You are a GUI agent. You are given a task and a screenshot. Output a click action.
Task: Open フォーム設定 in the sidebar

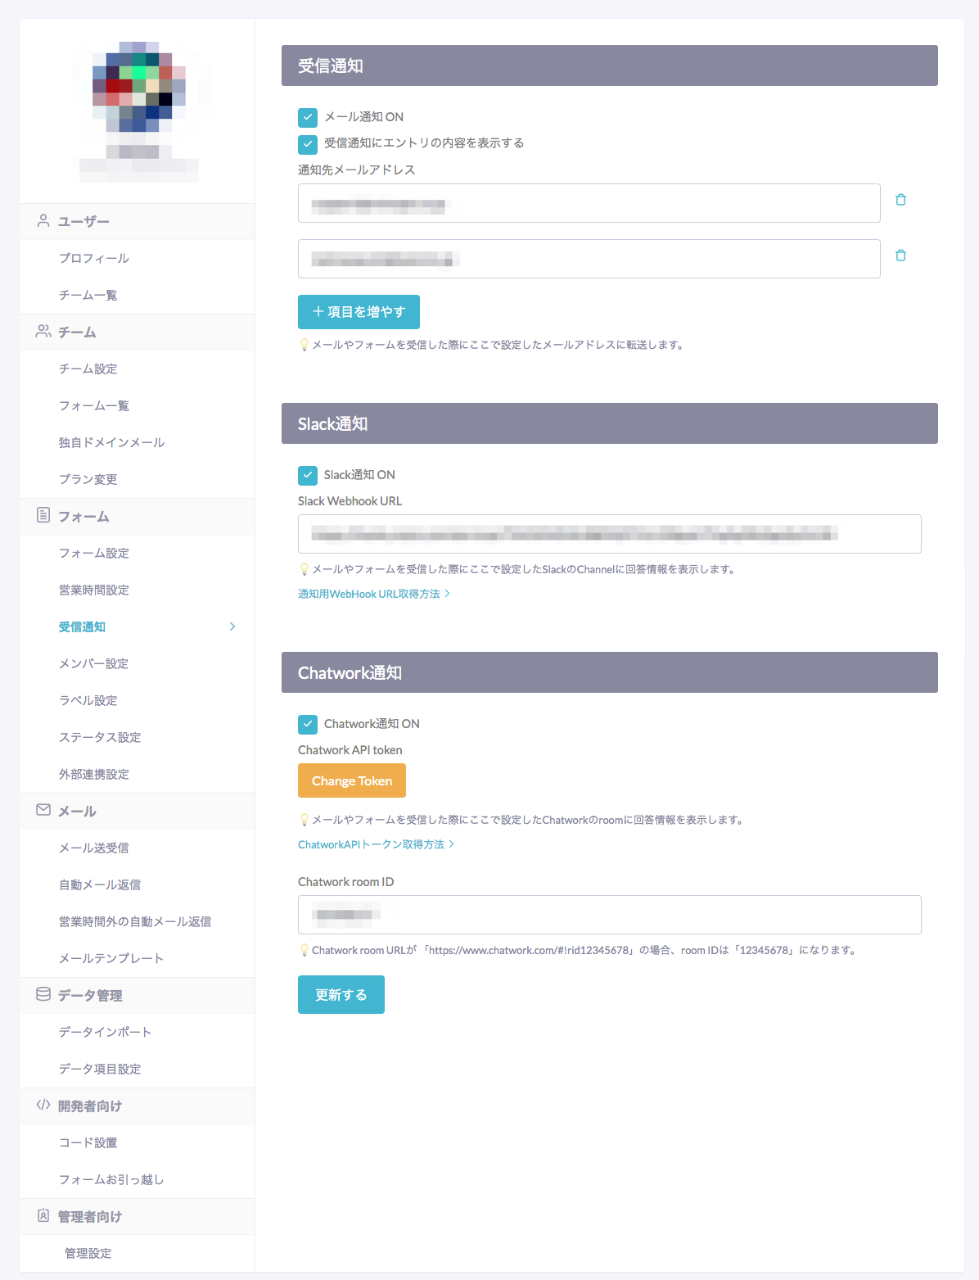click(94, 553)
